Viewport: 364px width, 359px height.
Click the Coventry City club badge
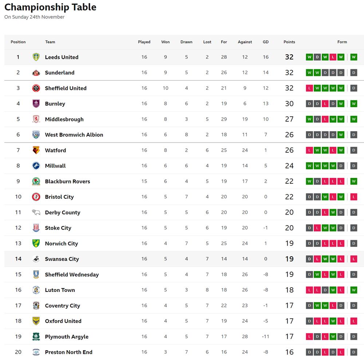[x=36, y=305]
